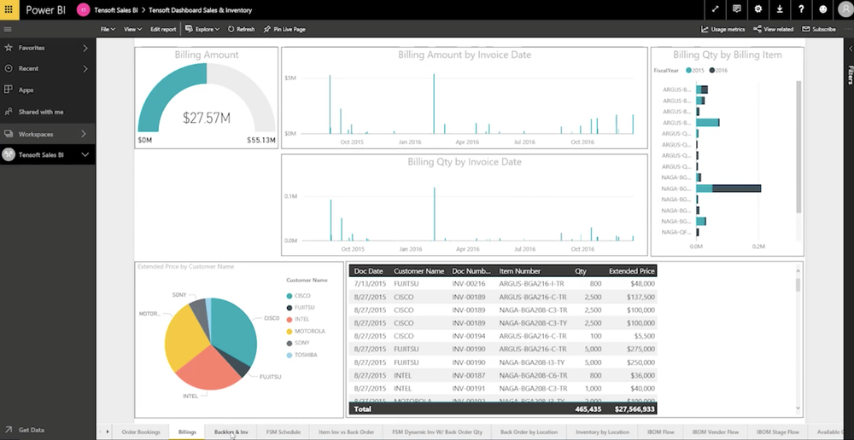Viewport: 854px width, 440px height.
Task: Click Tensoft Dashboard Sales & Inventory breadcrumb
Action: [x=201, y=9]
